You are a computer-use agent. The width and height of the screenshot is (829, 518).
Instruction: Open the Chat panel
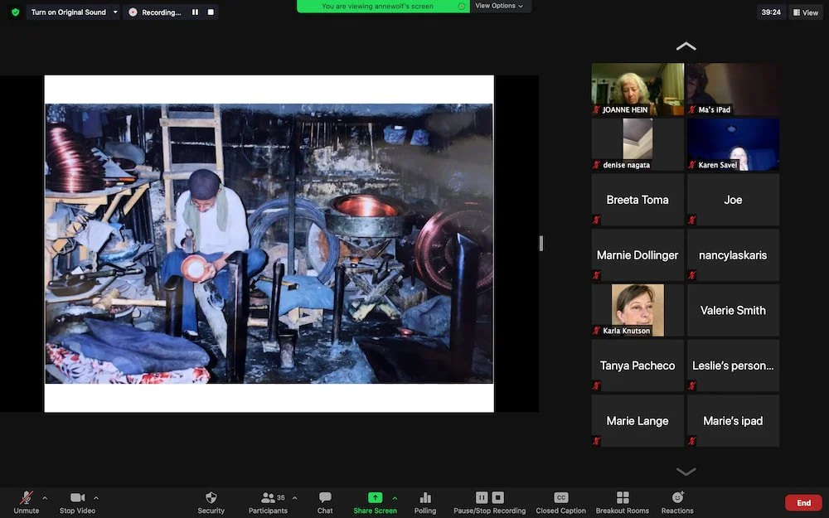325,502
